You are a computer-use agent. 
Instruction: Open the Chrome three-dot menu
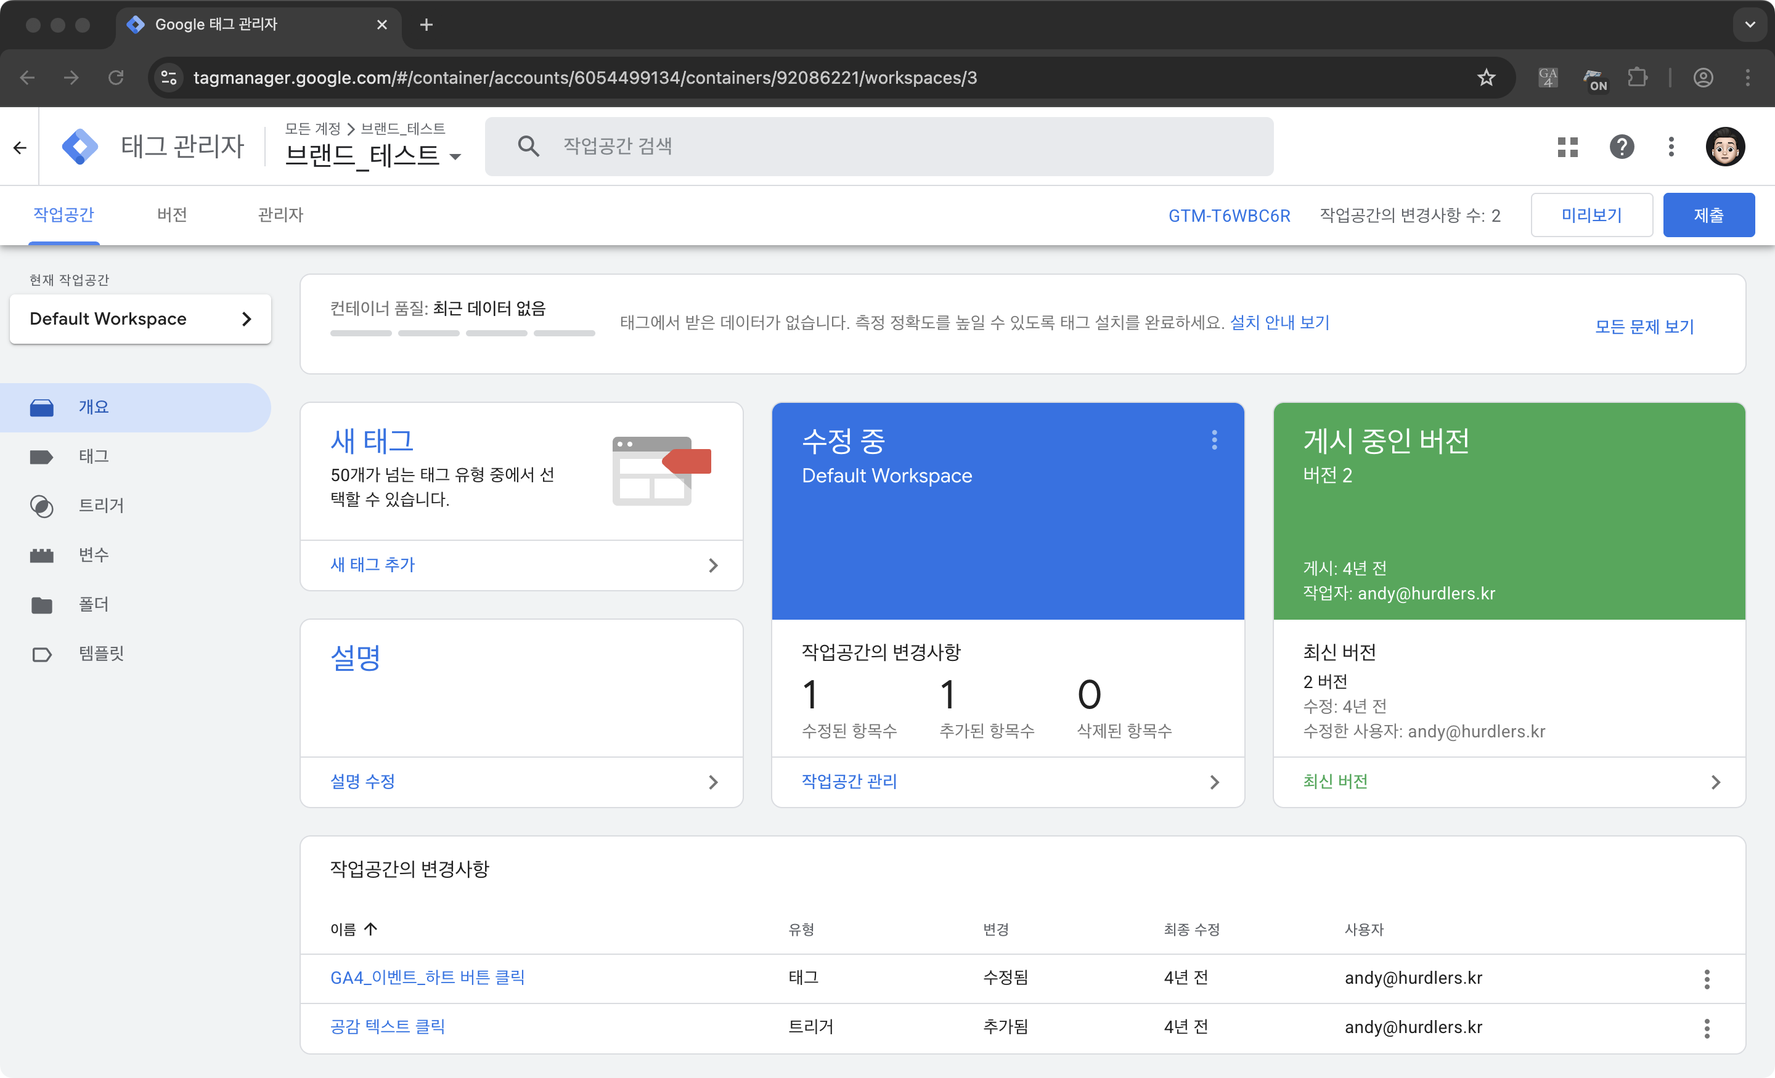pyautogui.click(x=1748, y=78)
